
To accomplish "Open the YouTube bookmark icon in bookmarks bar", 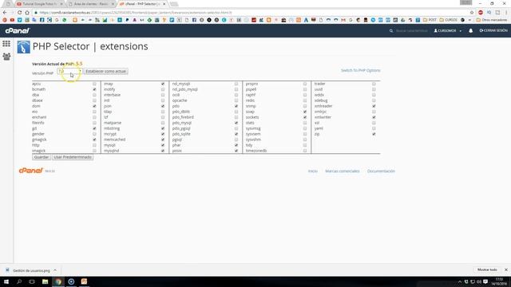I will pos(12,20).
